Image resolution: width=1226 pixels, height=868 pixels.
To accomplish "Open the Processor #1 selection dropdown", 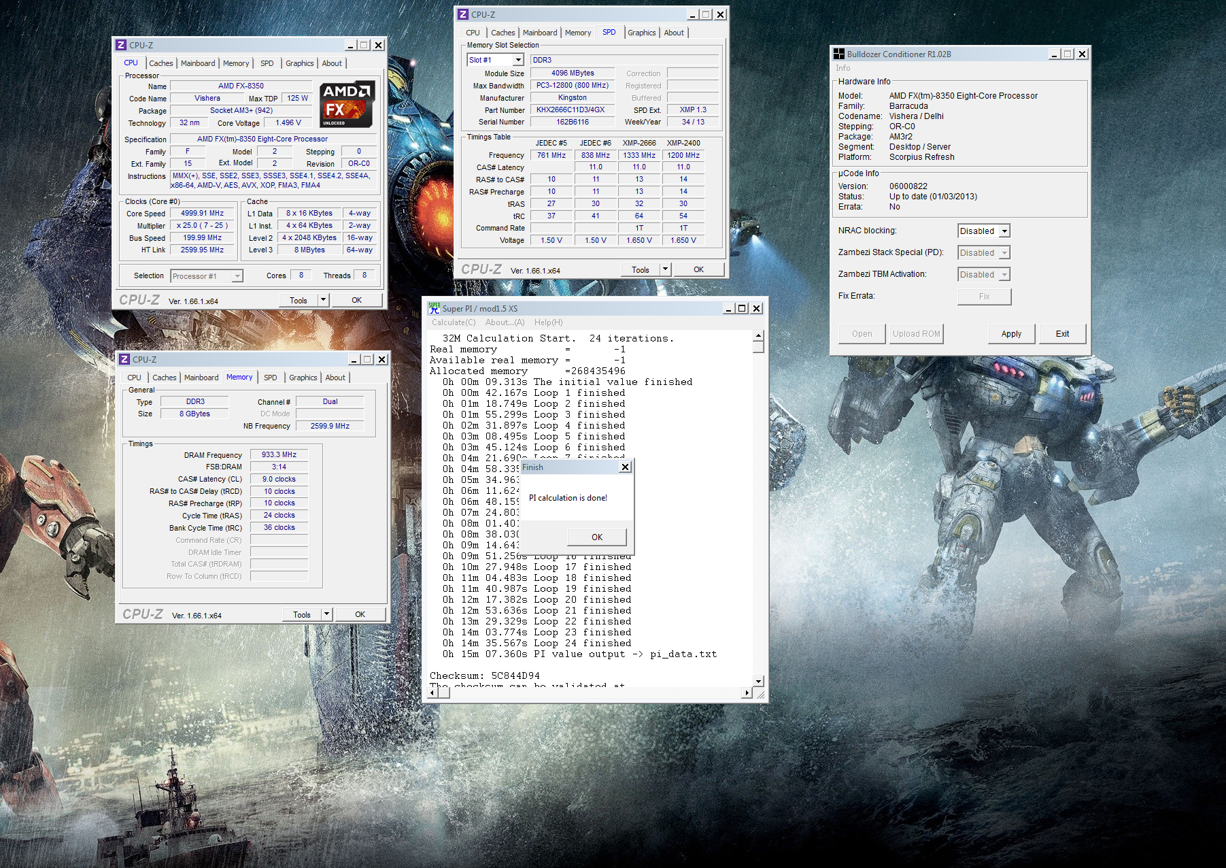I will [237, 276].
